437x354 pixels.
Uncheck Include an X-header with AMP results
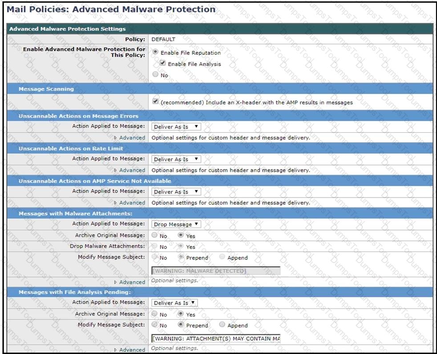[x=155, y=102]
